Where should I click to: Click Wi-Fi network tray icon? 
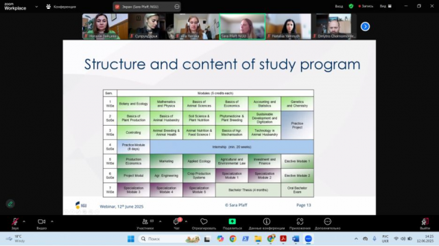(x=396, y=238)
